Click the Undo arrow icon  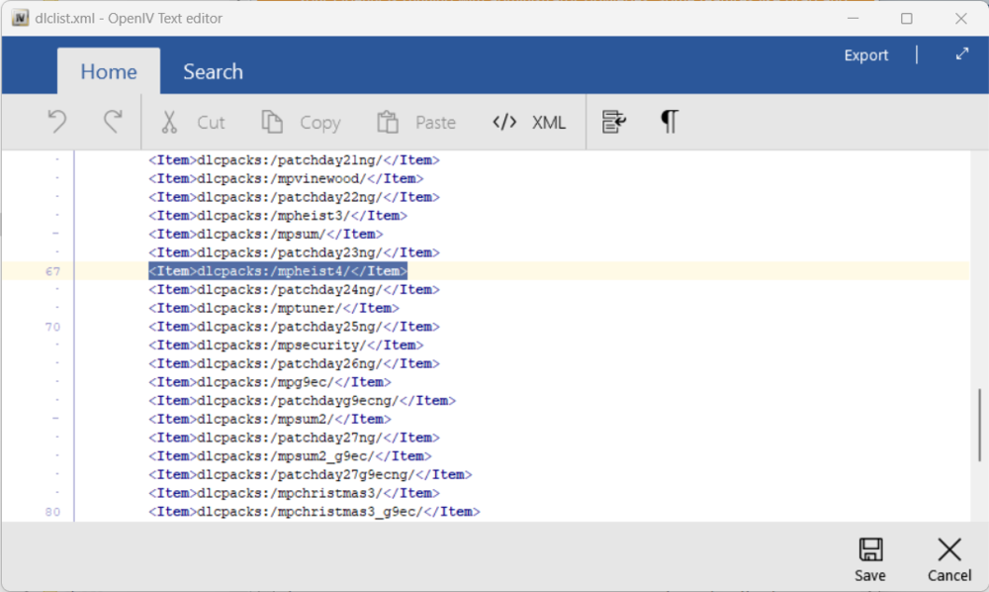56,121
